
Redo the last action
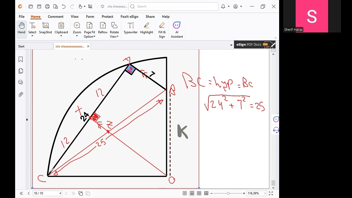click(x=72, y=6)
